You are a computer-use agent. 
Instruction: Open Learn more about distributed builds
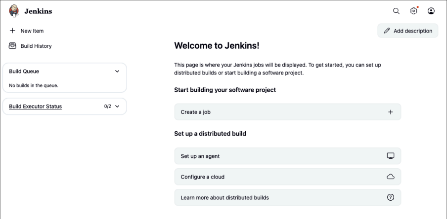click(x=288, y=197)
